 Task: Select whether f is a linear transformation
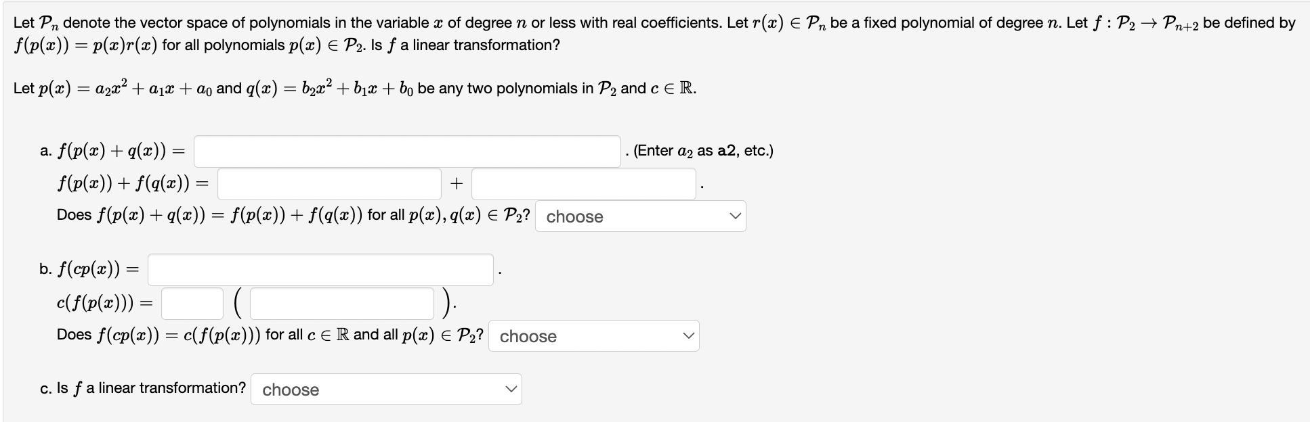[386, 390]
